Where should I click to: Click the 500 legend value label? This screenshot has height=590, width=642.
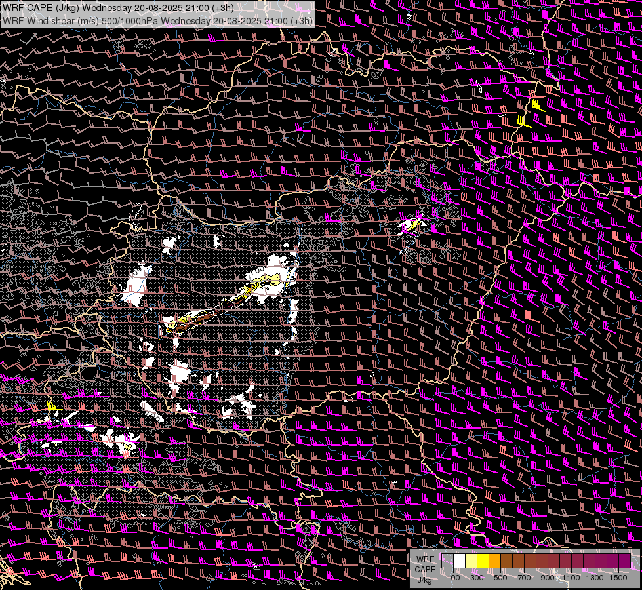[500, 578]
